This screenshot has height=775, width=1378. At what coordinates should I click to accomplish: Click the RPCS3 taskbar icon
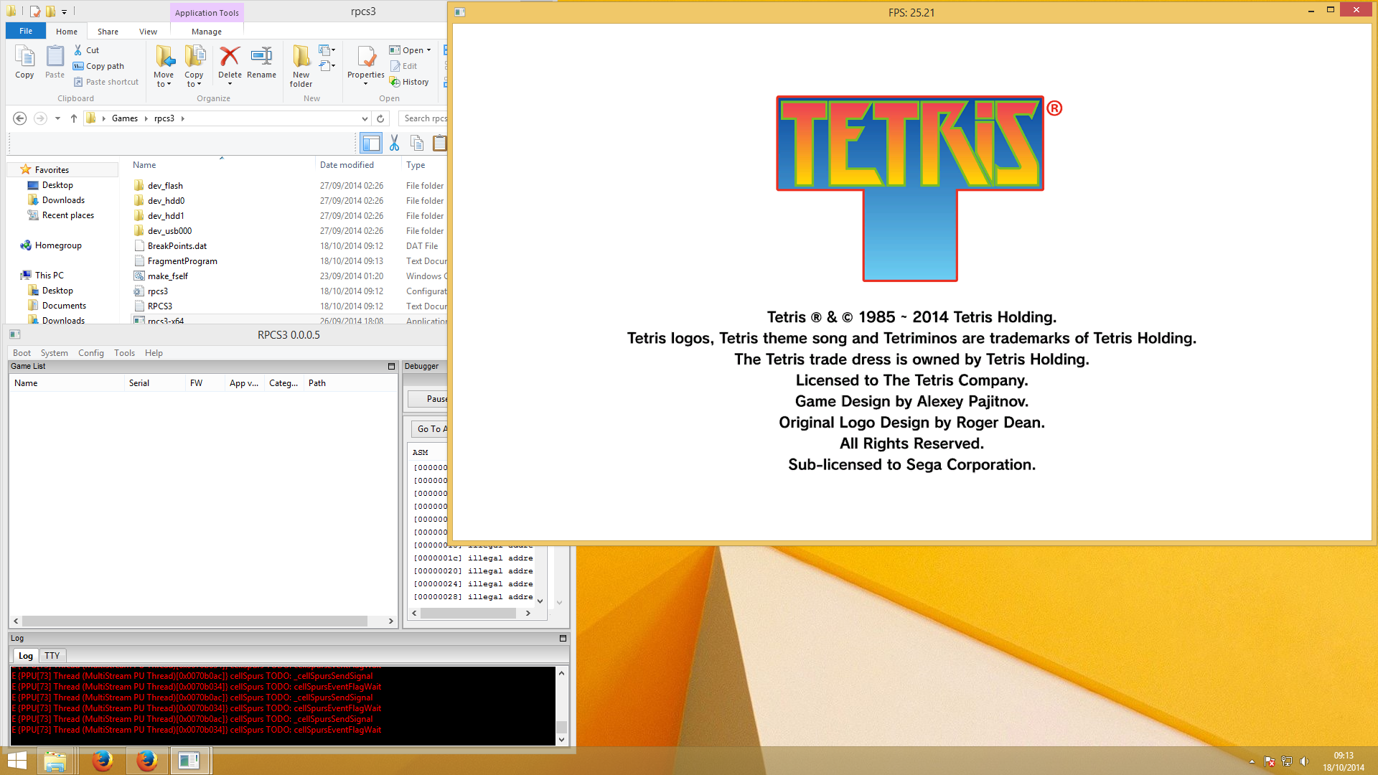(190, 761)
